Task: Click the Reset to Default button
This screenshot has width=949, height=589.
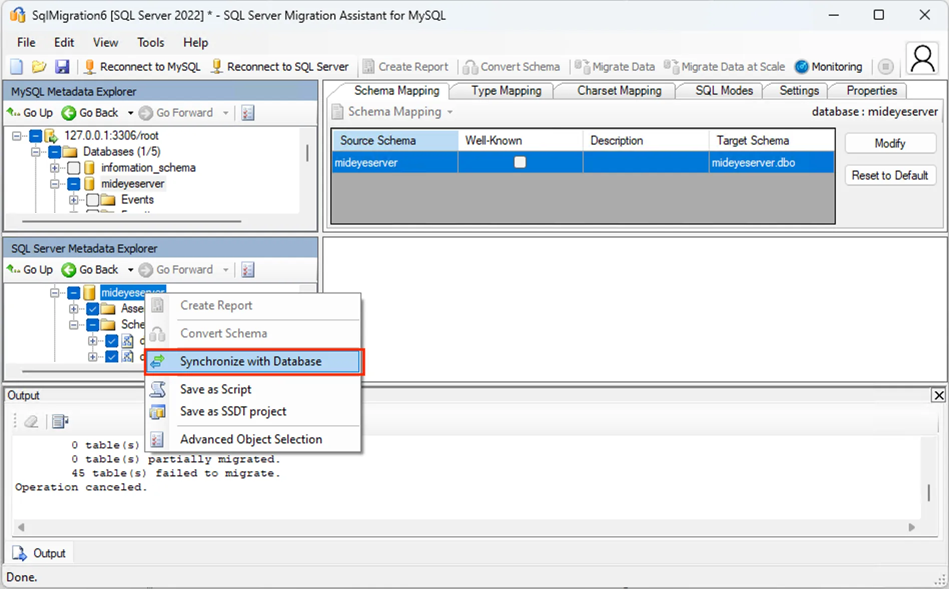Action: tap(890, 175)
